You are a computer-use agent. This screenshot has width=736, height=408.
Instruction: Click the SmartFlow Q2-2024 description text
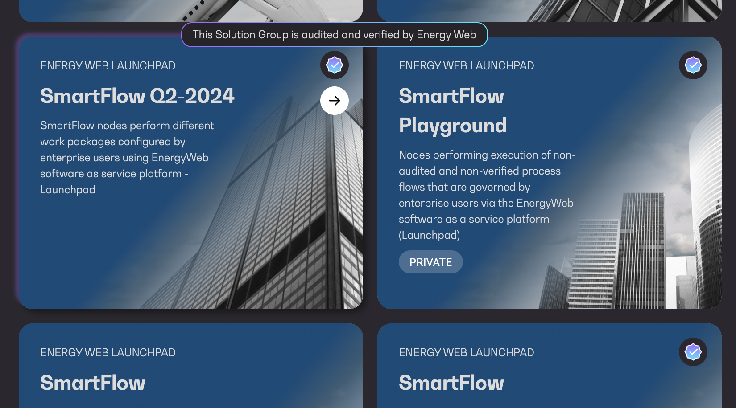click(x=127, y=157)
